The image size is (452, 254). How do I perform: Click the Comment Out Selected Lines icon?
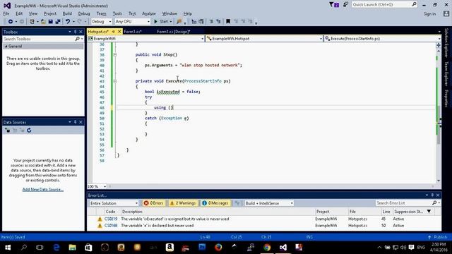[211, 22]
